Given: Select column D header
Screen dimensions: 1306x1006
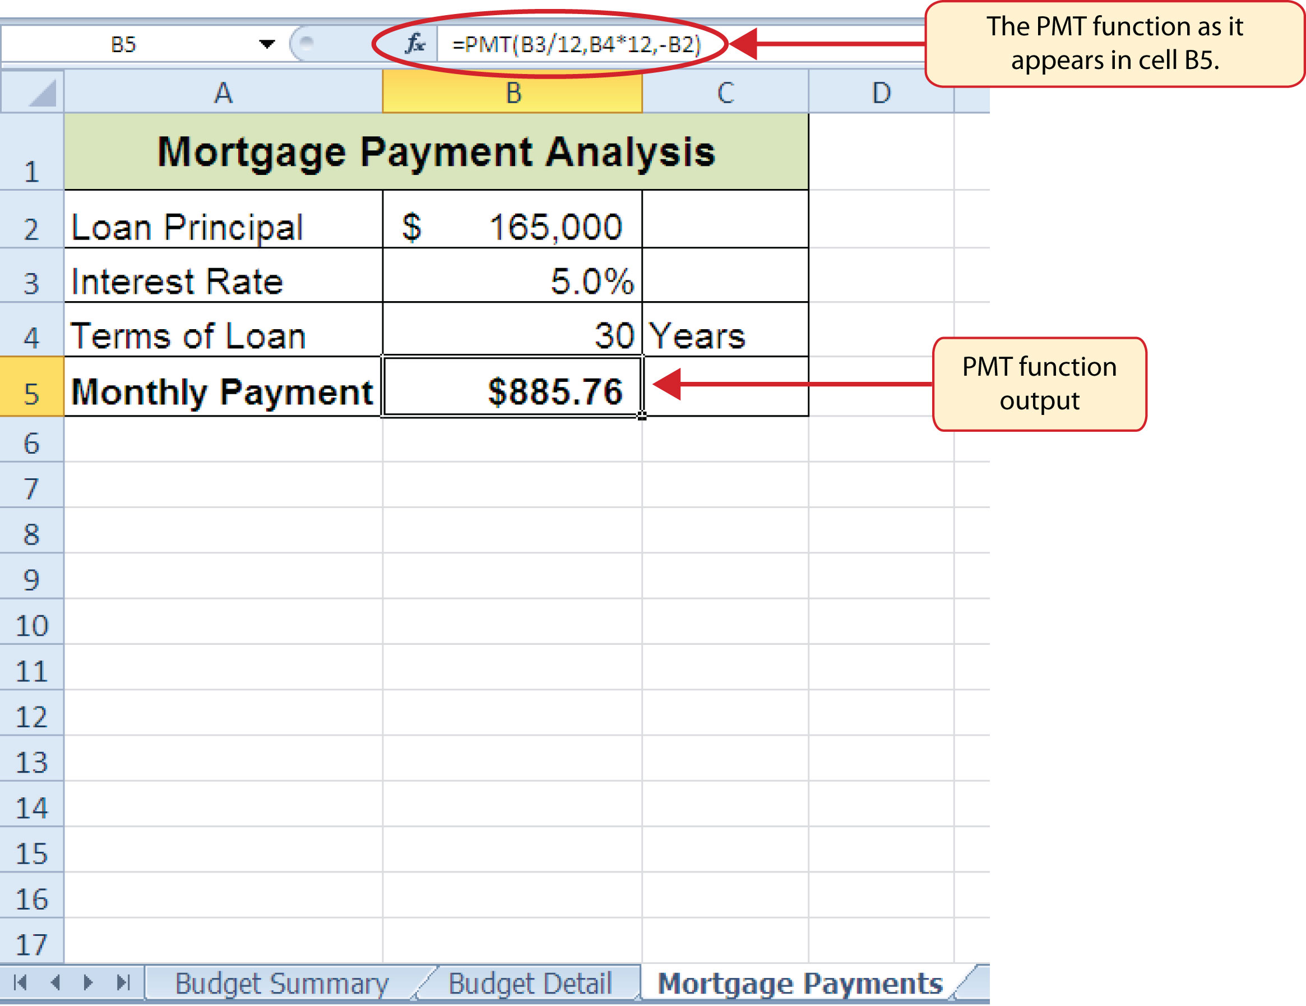Looking at the screenshot, I should click(x=882, y=92).
